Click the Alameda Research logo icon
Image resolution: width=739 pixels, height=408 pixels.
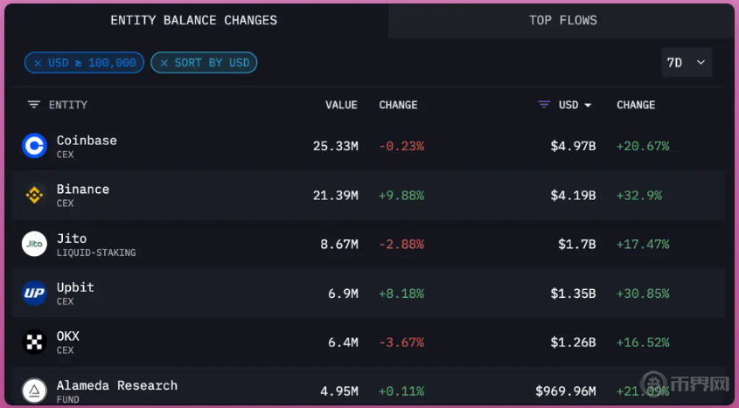[34, 391]
